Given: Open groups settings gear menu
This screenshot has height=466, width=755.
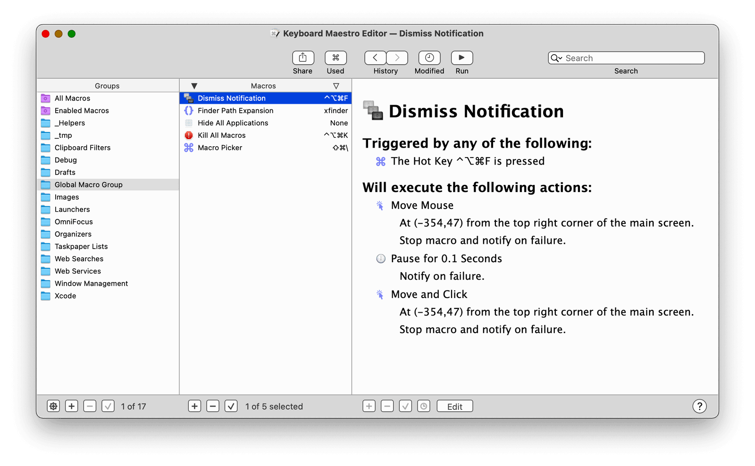Looking at the screenshot, I should [53, 406].
